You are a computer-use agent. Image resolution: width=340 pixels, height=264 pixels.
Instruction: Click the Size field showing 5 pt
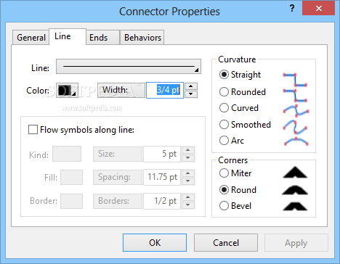[x=162, y=154]
